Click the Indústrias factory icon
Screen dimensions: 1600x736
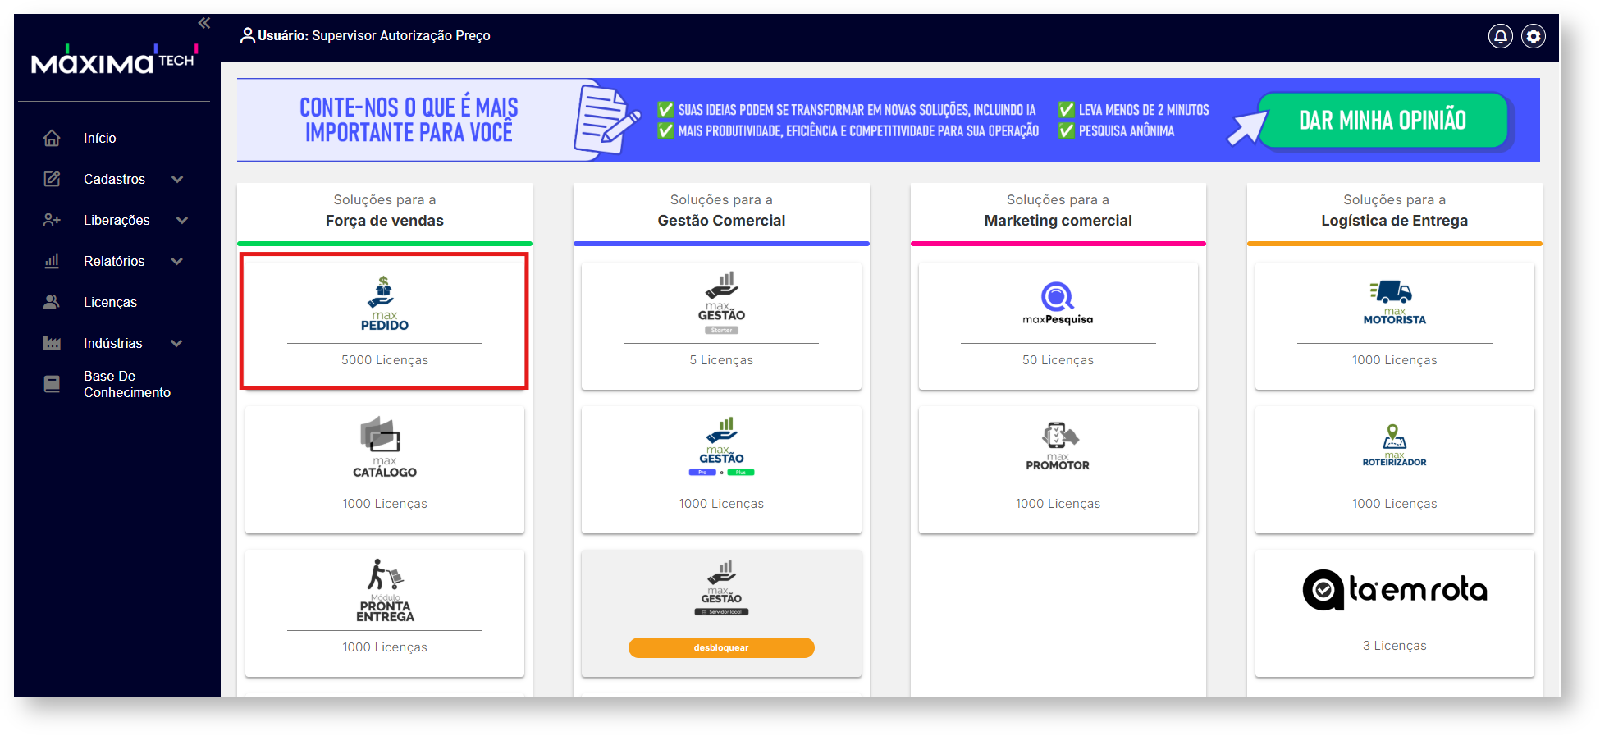point(52,343)
